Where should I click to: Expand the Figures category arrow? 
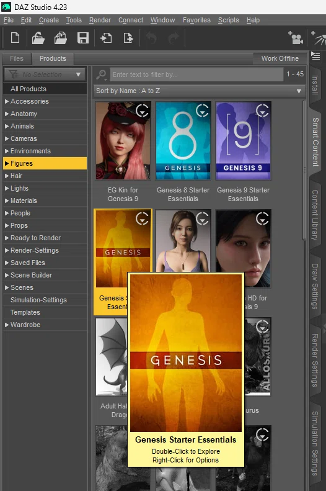point(7,163)
